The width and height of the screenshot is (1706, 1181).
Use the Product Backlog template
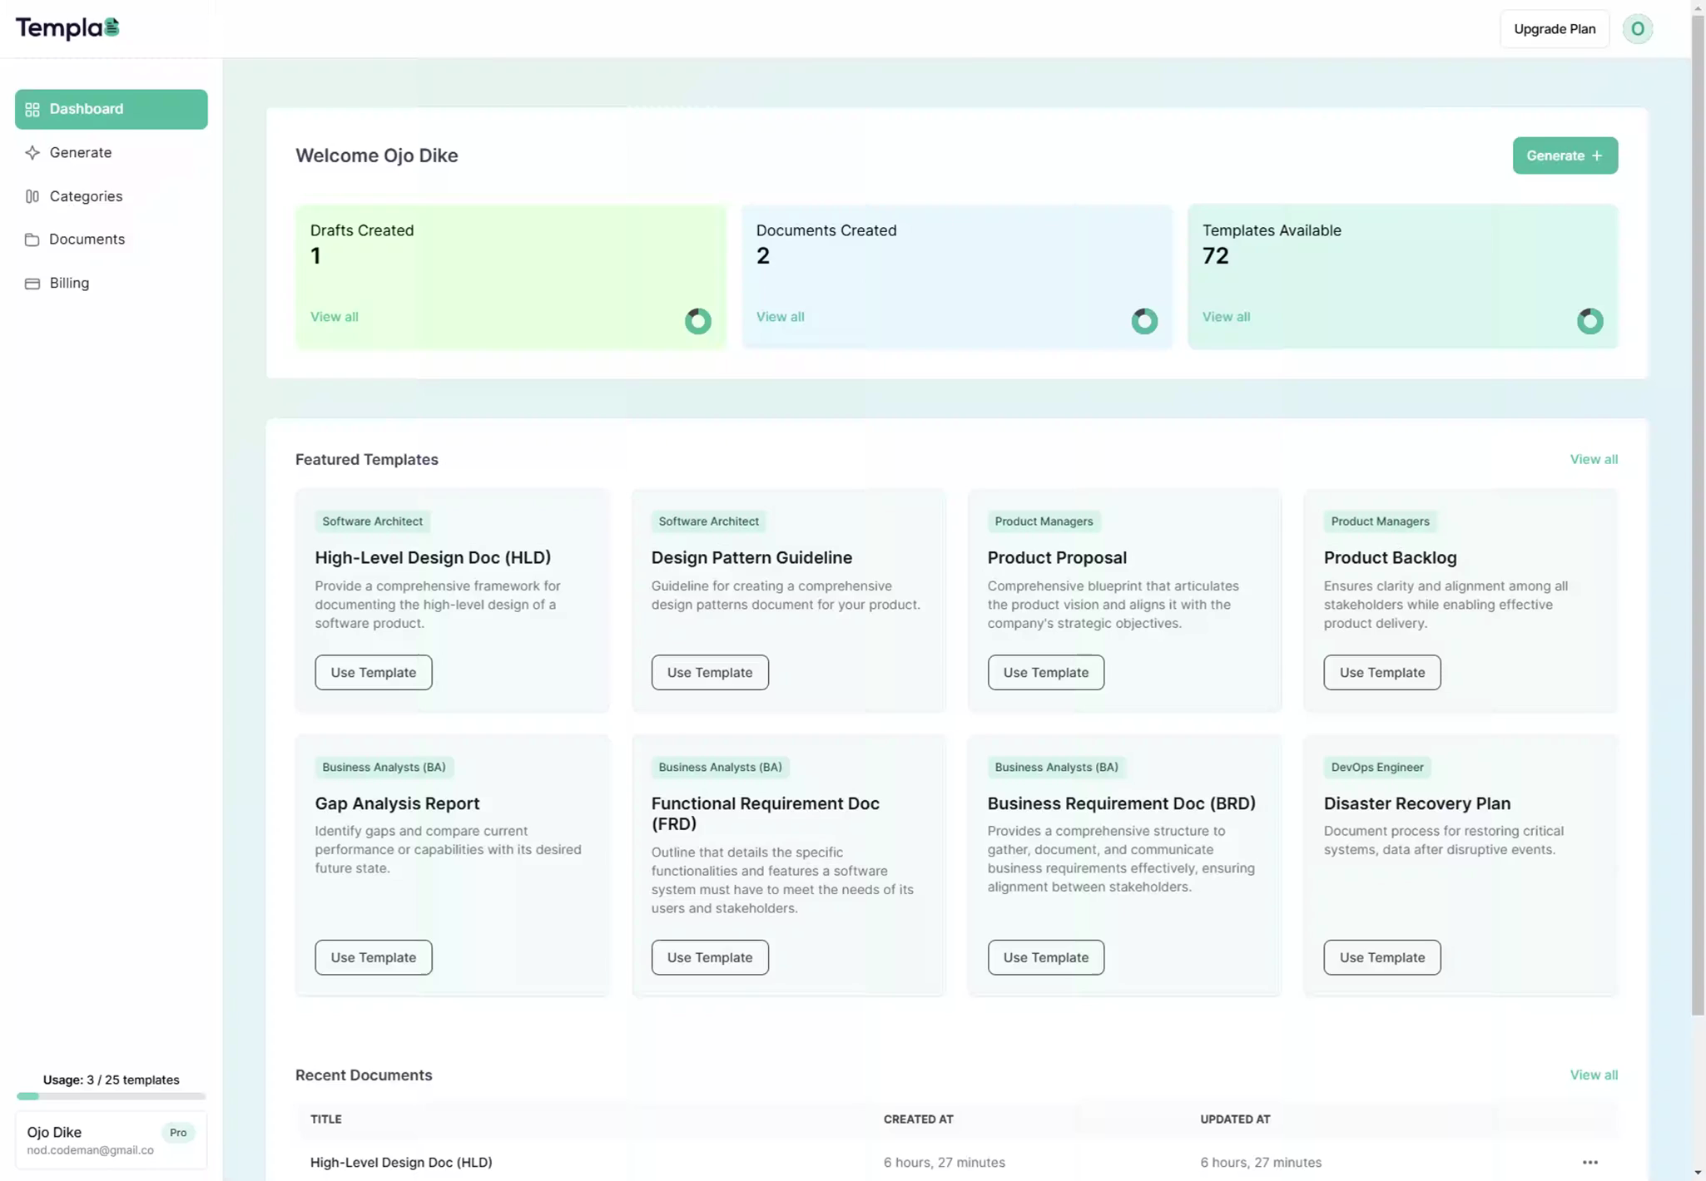(x=1381, y=672)
